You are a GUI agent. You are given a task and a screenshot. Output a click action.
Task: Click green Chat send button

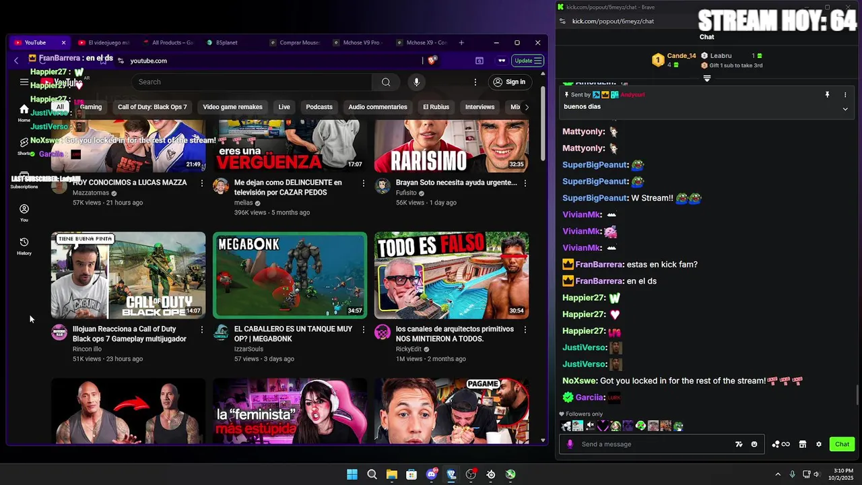(842, 445)
